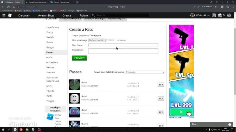Switch to the Developer Exchange tab

tap(94, 19)
